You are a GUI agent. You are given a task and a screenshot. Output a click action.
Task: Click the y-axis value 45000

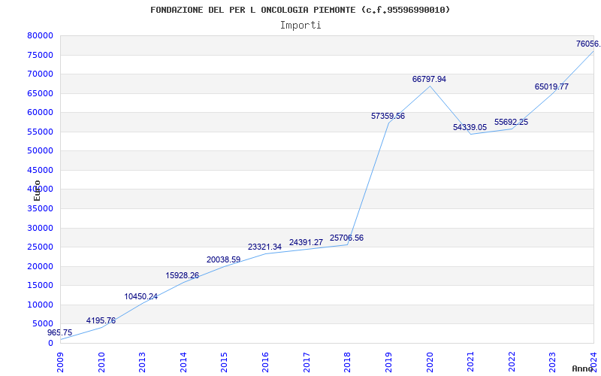tap(40, 170)
